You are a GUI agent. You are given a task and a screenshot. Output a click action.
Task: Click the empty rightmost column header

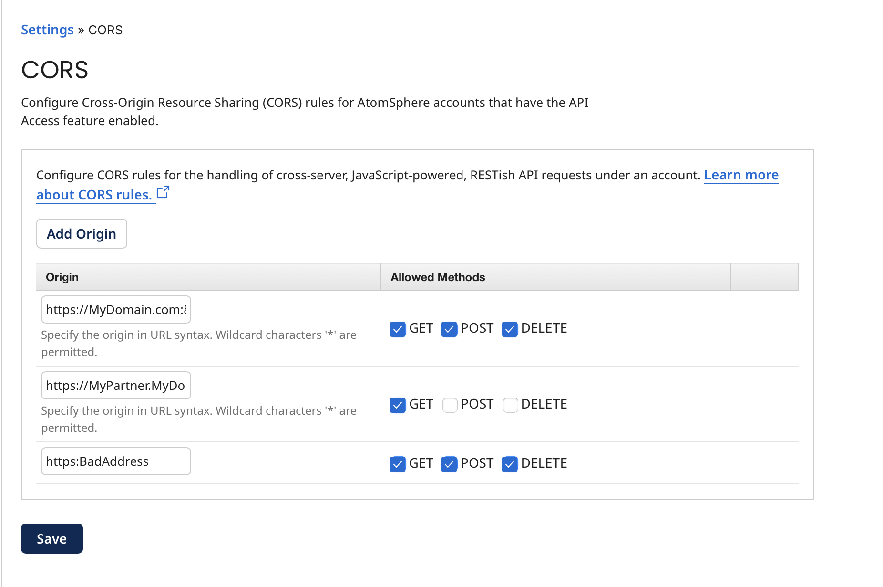coord(764,277)
